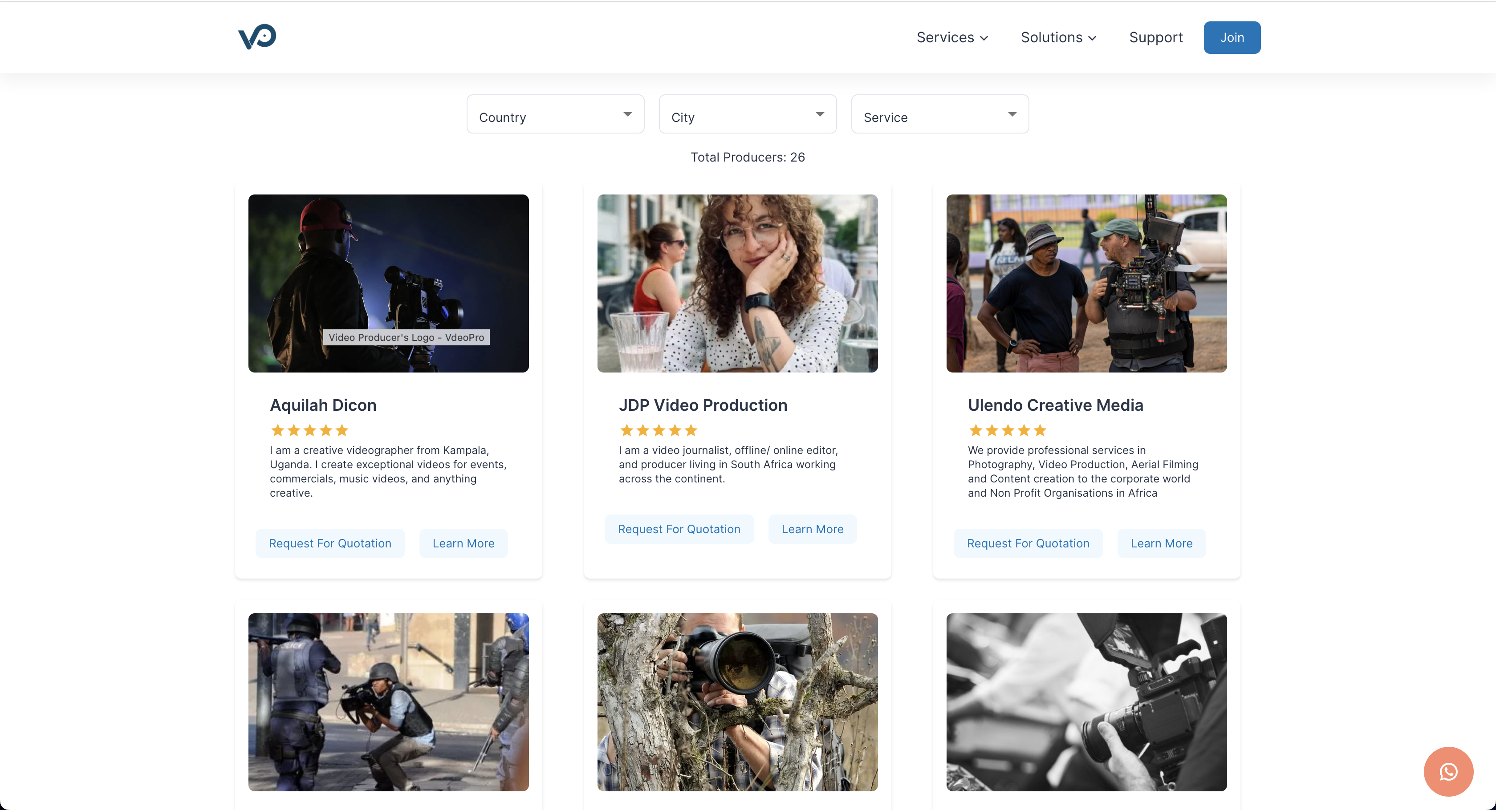This screenshot has height=810, width=1496.
Task: Click the Aquilah Dicon title
Action: [x=323, y=405]
